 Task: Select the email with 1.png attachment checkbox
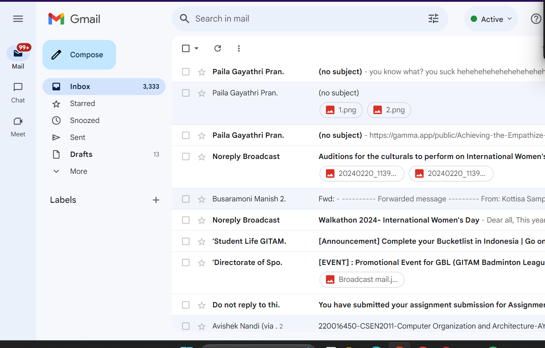click(186, 93)
